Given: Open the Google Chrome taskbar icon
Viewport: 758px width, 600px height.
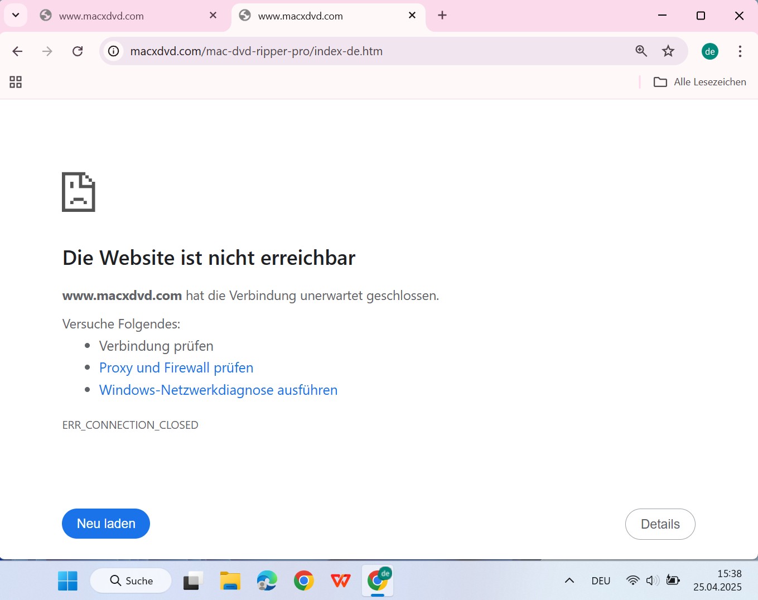Looking at the screenshot, I should [304, 581].
